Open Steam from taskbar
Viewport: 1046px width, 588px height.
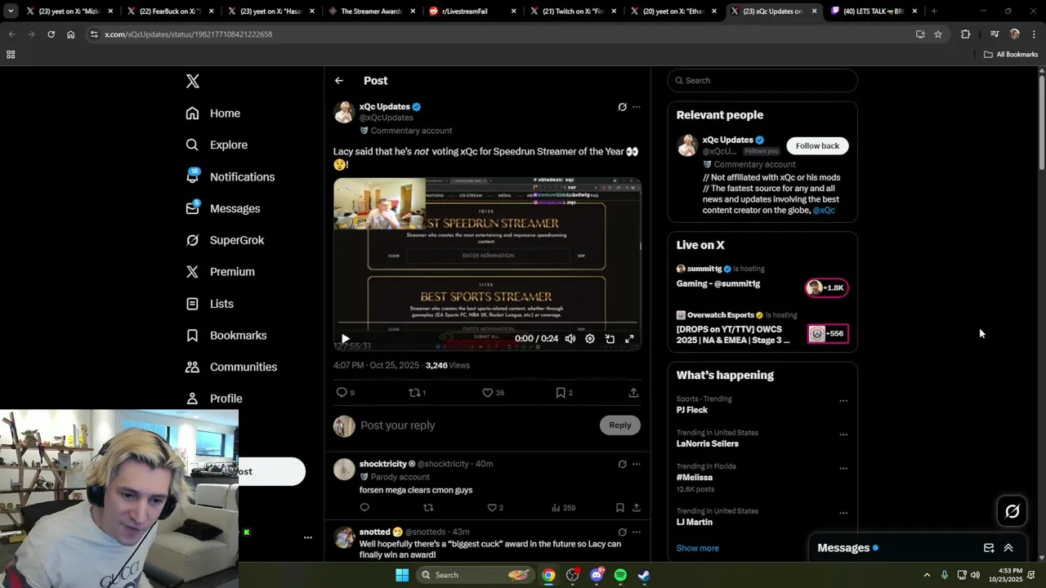point(644,575)
